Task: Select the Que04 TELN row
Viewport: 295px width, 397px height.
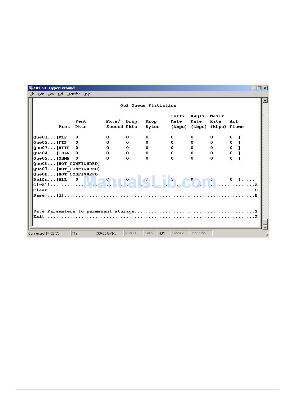Action: (x=137, y=153)
